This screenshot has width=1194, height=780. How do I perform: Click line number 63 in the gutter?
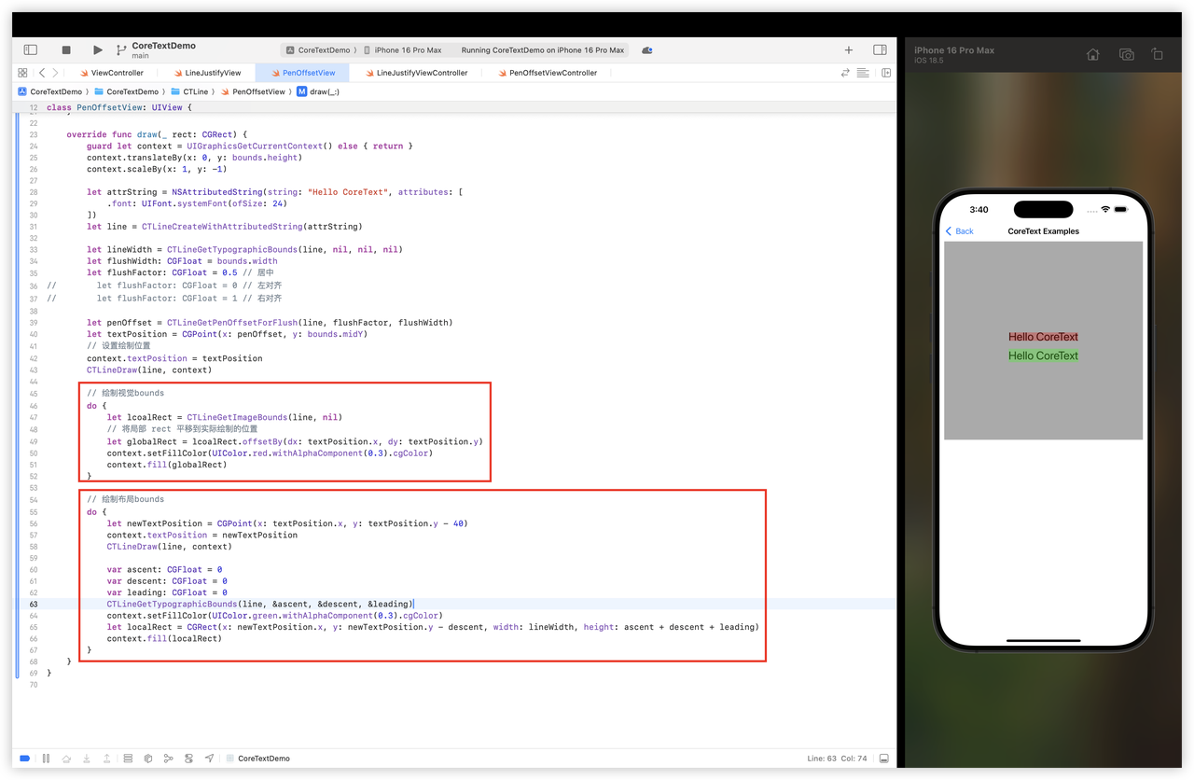tap(34, 605)
